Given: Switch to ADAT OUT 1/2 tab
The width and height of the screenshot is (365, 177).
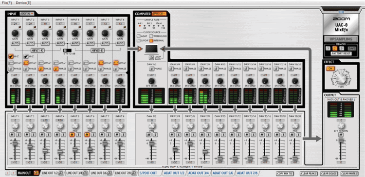Looking at the screenshot, I should click(x=174, y=173).
